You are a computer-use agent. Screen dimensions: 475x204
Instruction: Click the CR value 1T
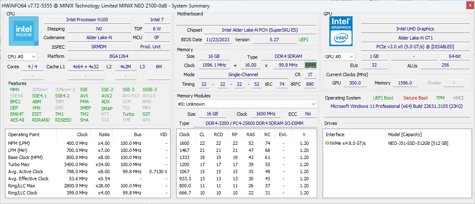point(310,75)
